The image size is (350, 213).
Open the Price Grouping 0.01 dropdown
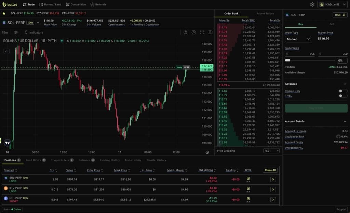[x=271, y=150]
